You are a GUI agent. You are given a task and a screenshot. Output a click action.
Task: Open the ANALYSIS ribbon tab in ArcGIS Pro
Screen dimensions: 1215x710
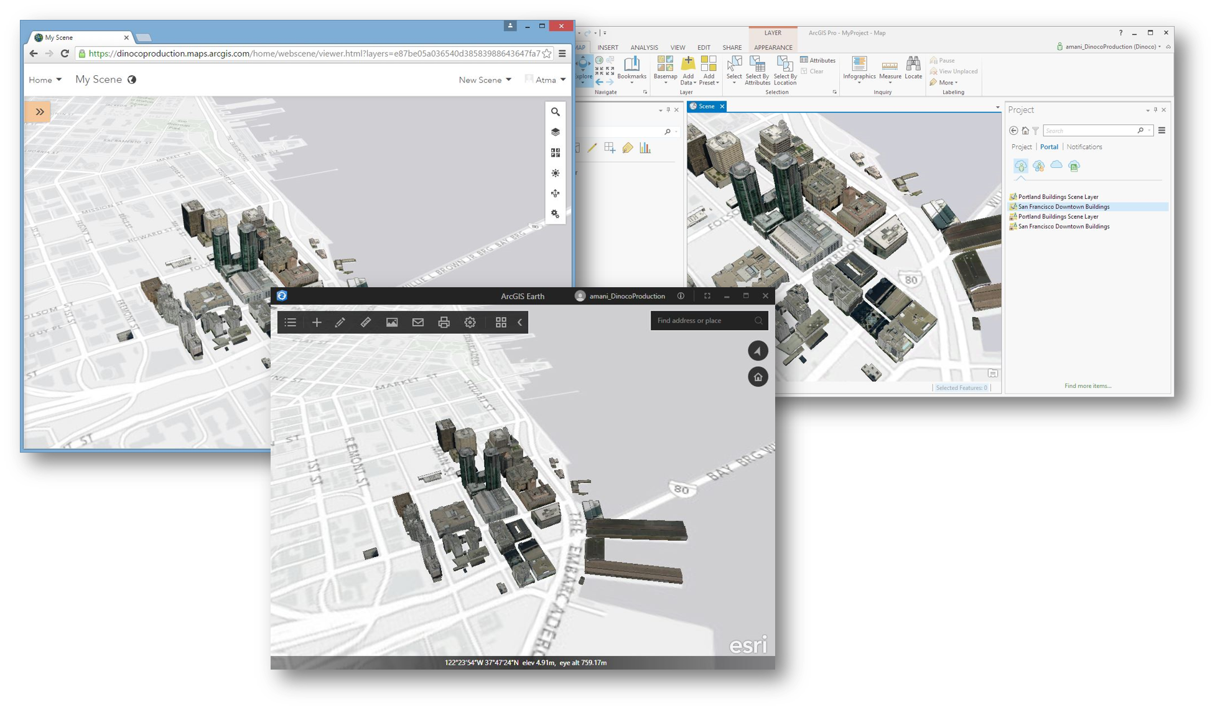point(644,47)
